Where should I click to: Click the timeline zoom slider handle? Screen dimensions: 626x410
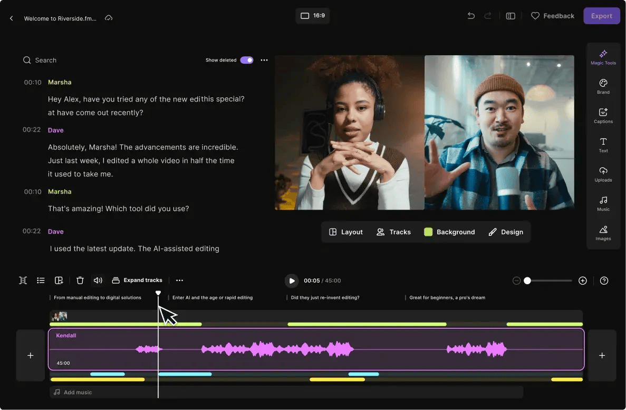[527, 281]
